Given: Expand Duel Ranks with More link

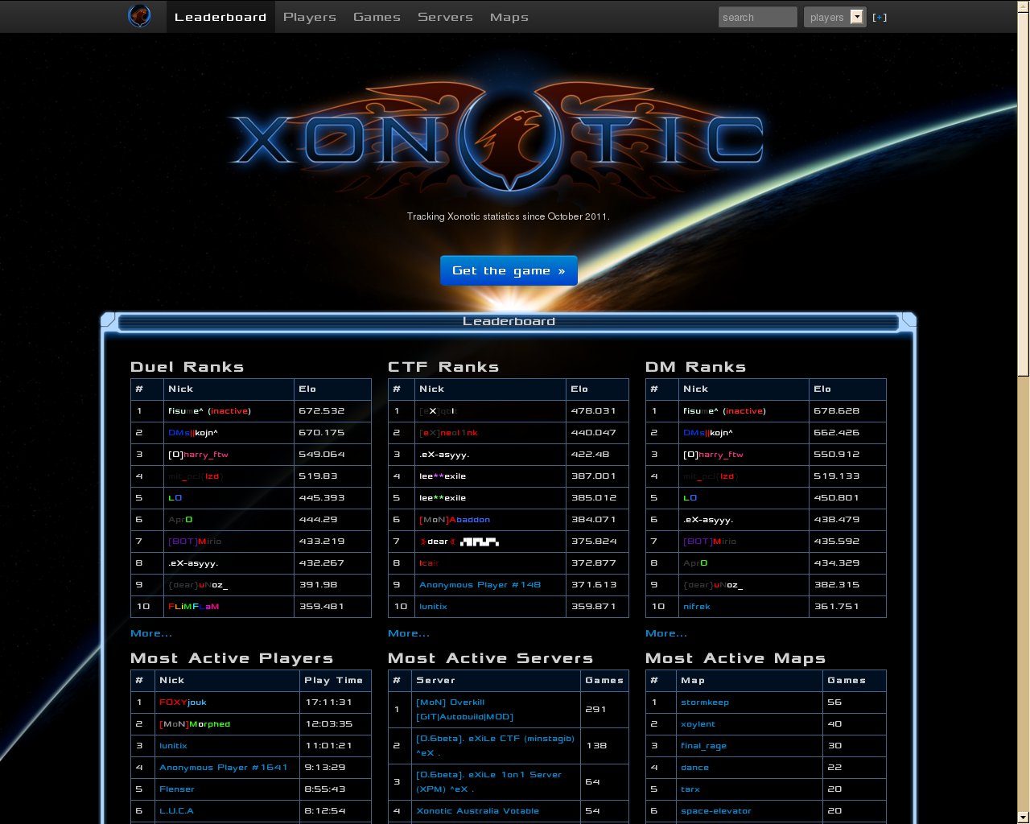Looking at the screenshot, I should (151, 633).
